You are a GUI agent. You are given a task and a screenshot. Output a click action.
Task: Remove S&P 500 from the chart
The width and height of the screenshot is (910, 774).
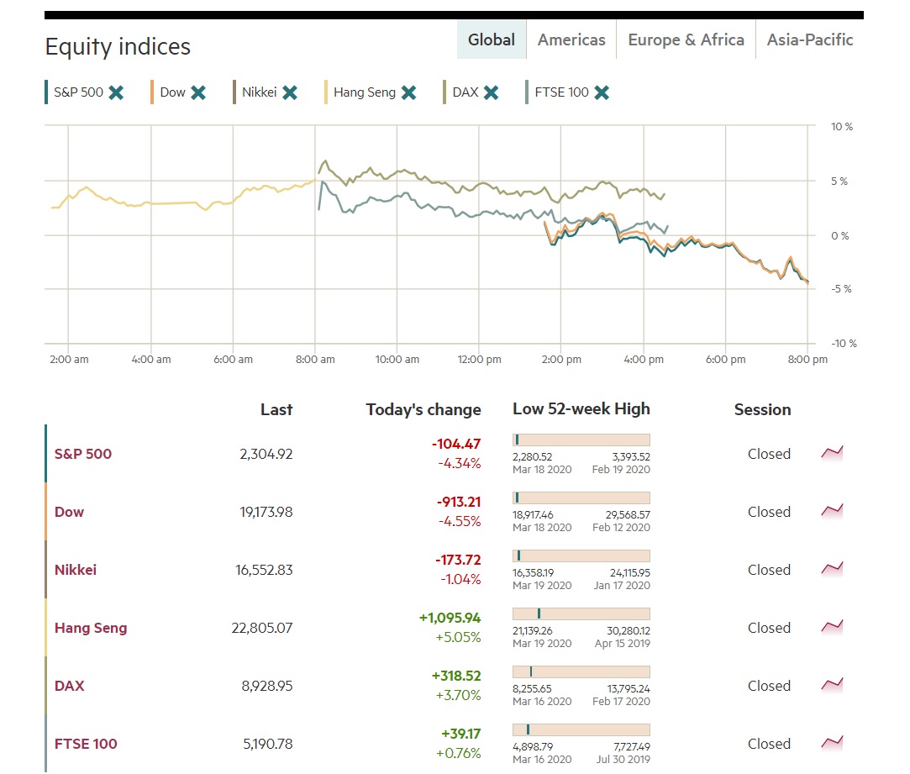[116, 92]
